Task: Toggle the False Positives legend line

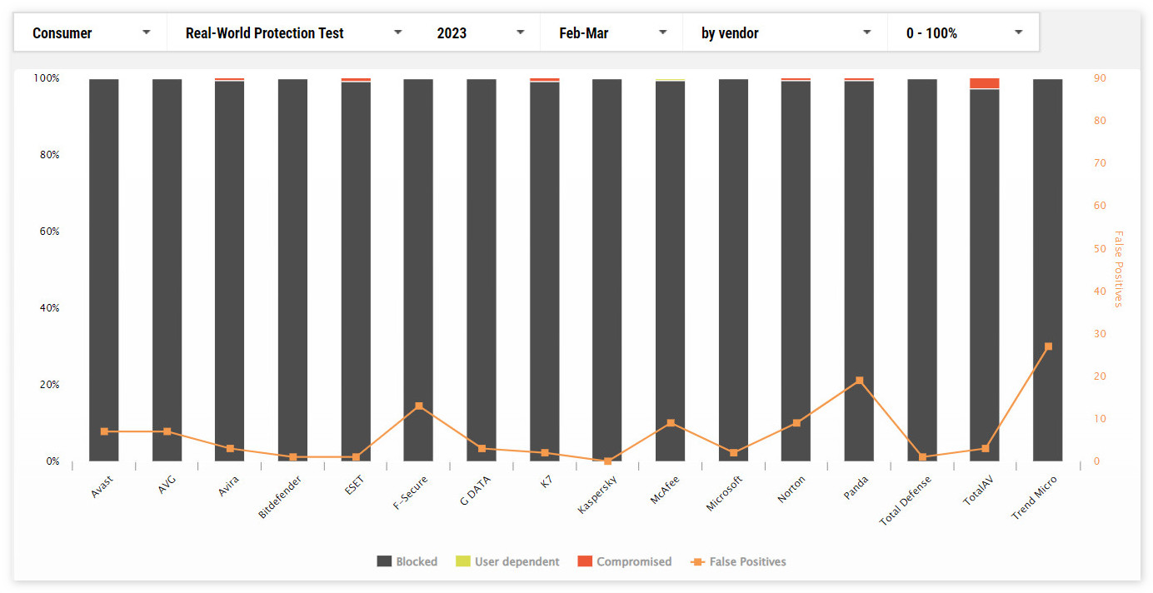Action: point(739,561)
